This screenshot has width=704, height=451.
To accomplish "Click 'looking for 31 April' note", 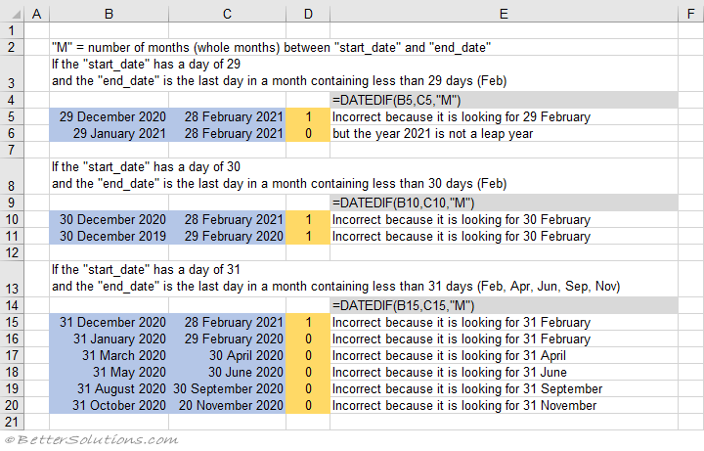I will pyautogui.click(x=449, y=355).
